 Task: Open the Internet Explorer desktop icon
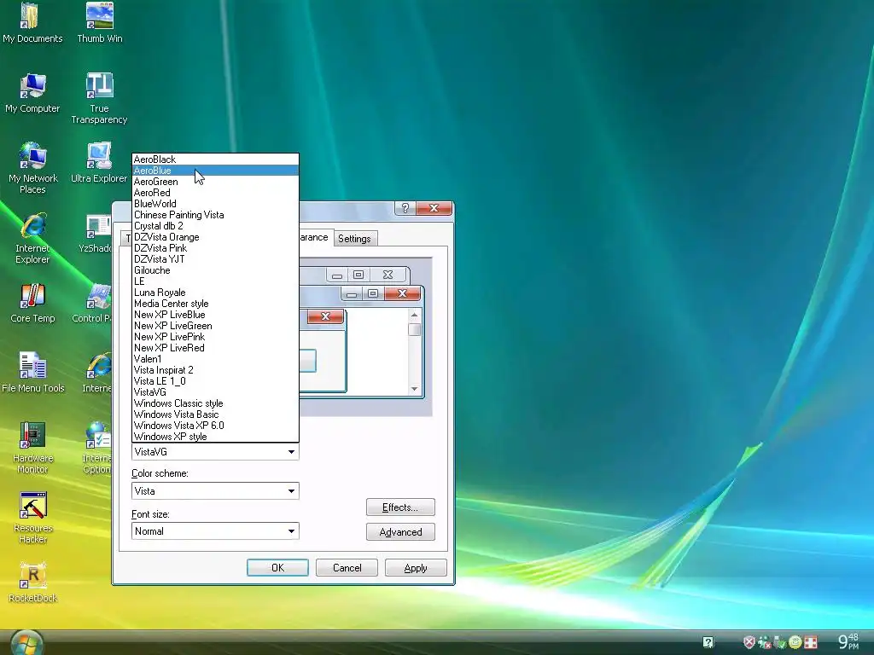(32, 239)
